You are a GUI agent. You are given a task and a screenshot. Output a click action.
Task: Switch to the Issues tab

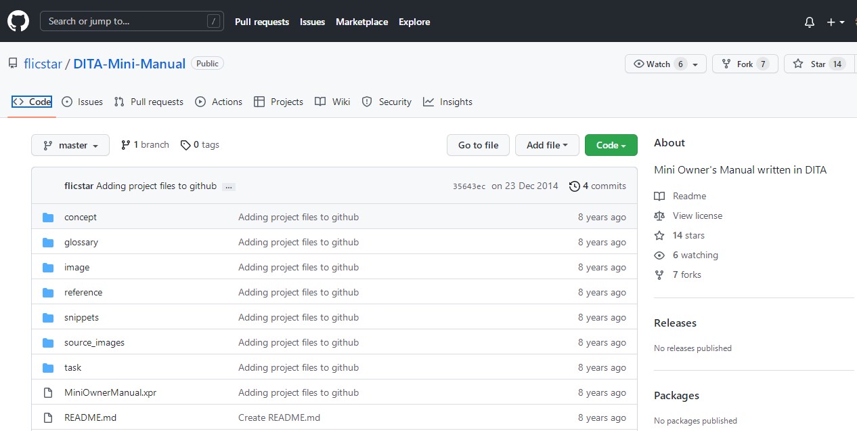tap(82, 102)
